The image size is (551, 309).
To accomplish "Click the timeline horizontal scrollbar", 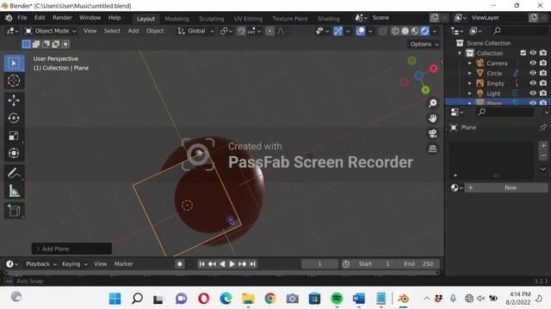I will (x=222, y=273).
